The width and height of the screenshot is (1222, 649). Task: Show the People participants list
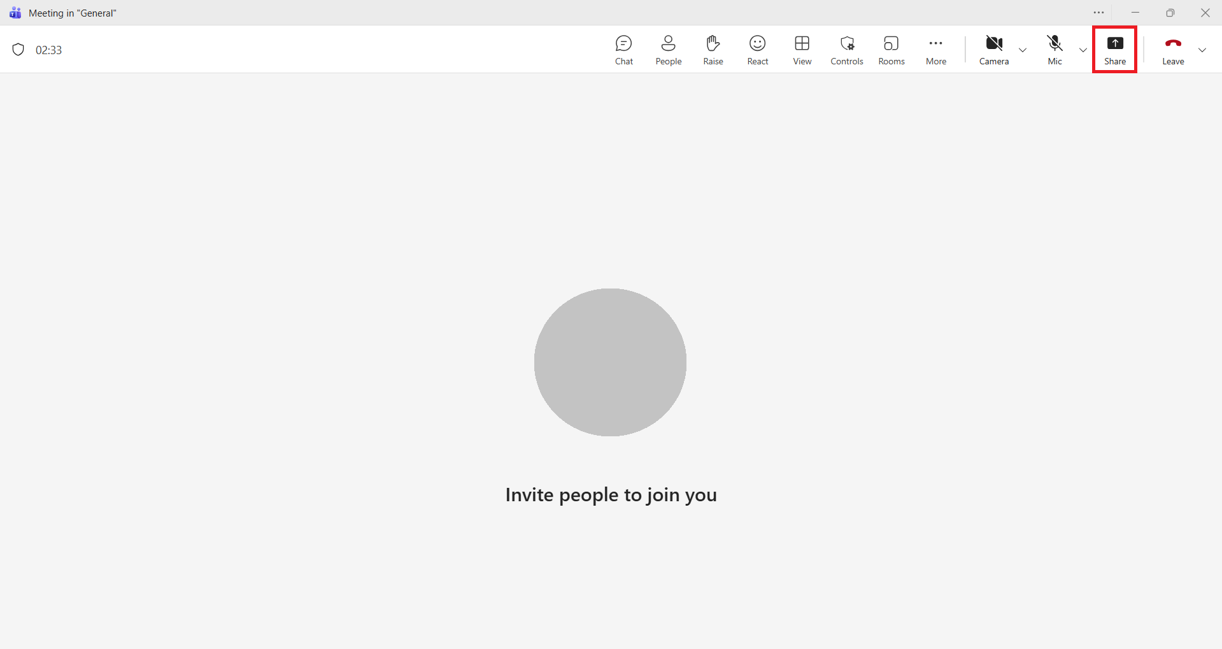click(x=668, y=50)
